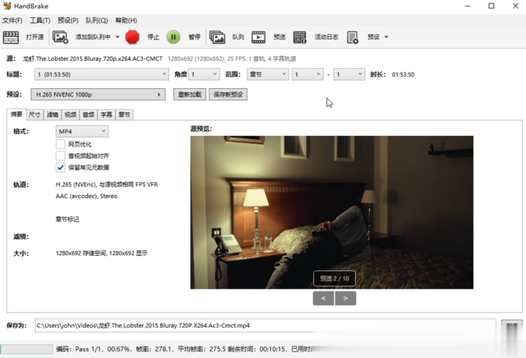The width and height of the screenshot is (526, 358).
Task: Show the previous preview image
Action: 323,298
